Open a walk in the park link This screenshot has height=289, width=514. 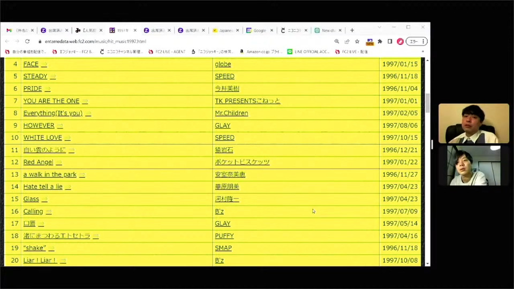point(50,174)
